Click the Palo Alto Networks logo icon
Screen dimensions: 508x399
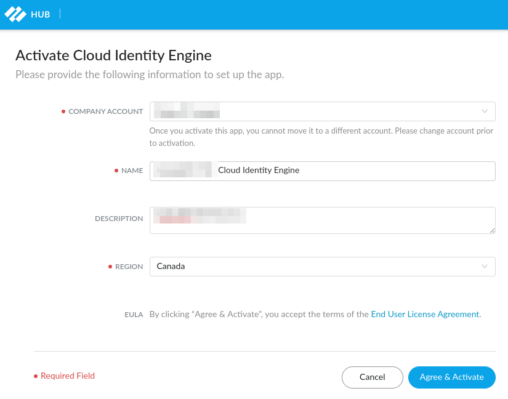point(15,14)
